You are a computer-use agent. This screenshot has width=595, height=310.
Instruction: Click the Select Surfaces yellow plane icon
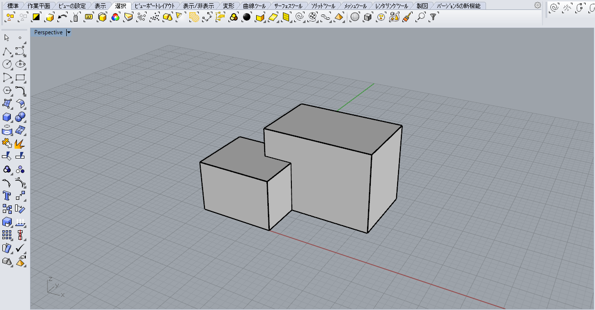click(x=273, y=17)
